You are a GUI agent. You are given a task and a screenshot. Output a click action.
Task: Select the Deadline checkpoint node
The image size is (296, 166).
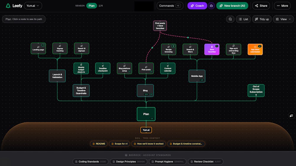click(x=103, y=68)
